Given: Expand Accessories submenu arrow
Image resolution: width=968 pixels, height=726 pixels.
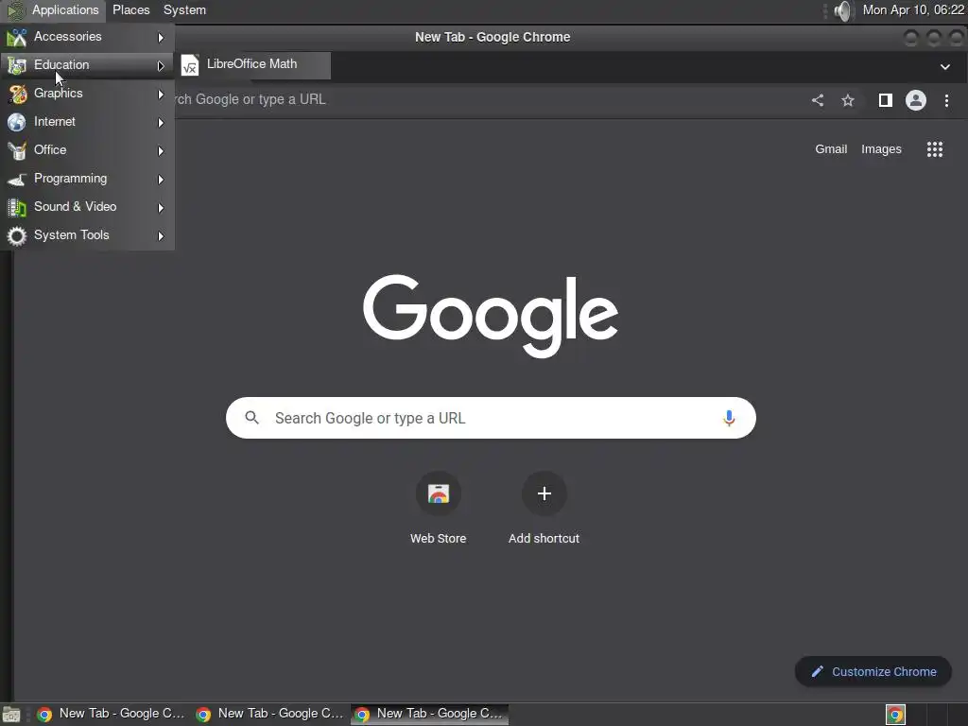Looking at the screenshot, I should 161,38.
